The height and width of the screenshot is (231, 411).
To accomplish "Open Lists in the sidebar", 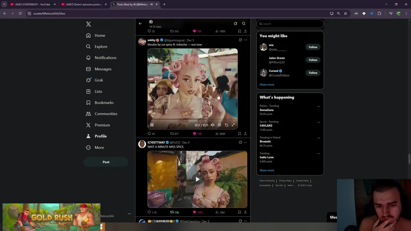I will click(94, 91).
